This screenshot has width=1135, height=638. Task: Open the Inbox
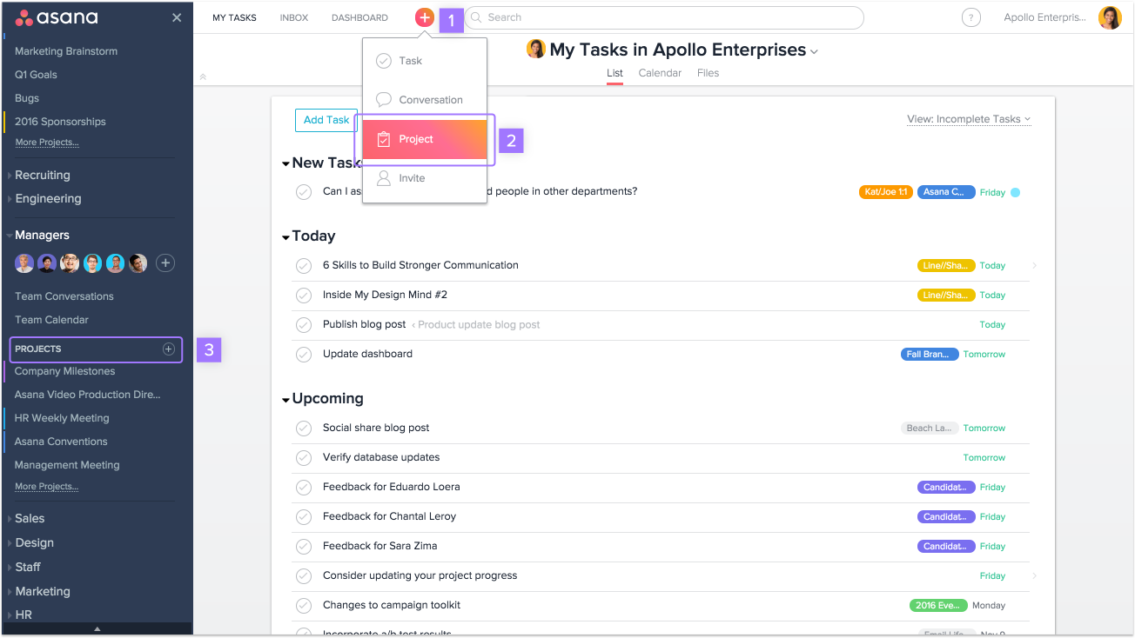click(x=294, y=17)
